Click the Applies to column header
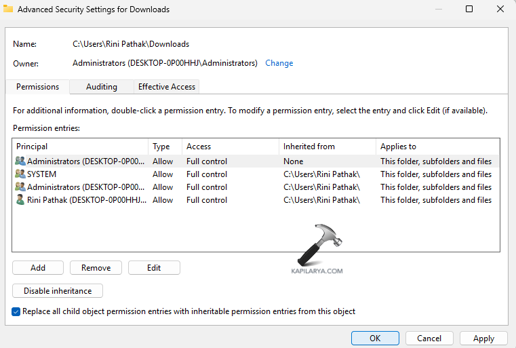This screenshot has height=348, width=516. [x=437, y=147]
